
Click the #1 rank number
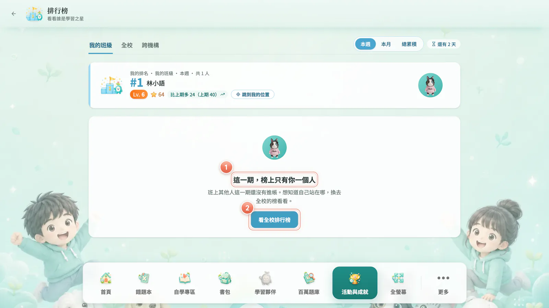(136, 83)
